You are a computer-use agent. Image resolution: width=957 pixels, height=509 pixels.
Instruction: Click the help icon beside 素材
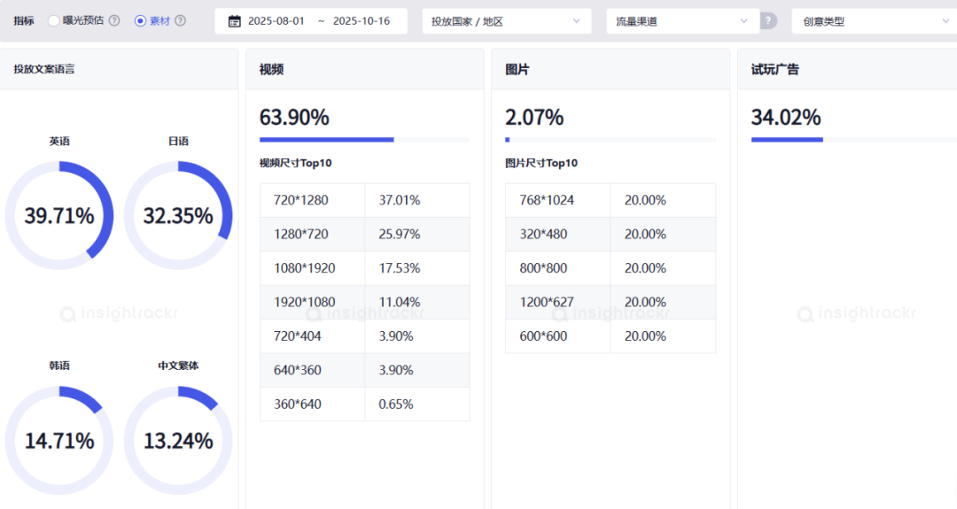[x=181, y=20]
